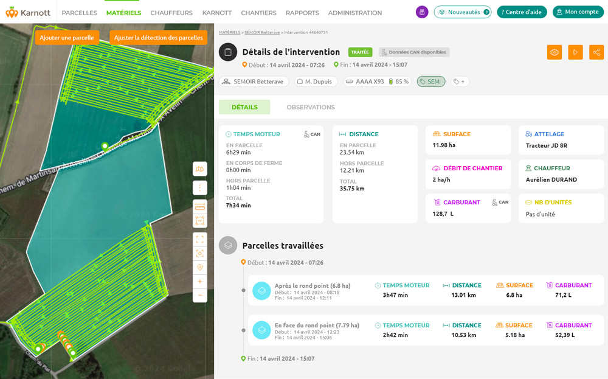This screenshot has width=608, height=379.
Task: Add a new tag with the plus chip
Action: pos(459,82)
